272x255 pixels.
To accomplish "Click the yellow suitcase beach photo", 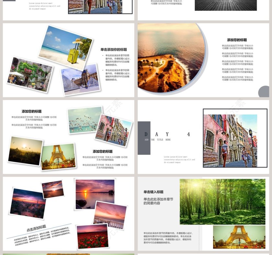I will coord(67,45).
